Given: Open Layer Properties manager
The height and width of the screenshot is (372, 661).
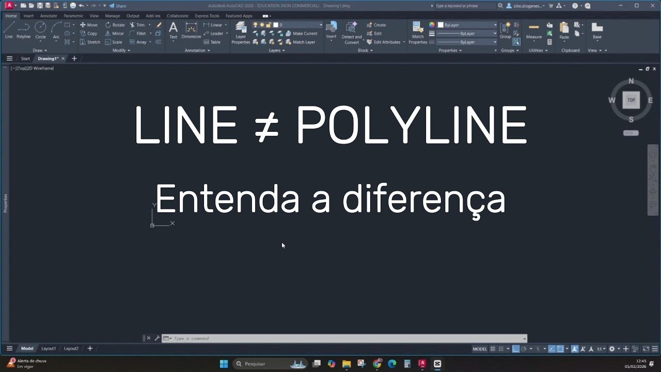Looking at the screenshot, I should click(241, 32).
